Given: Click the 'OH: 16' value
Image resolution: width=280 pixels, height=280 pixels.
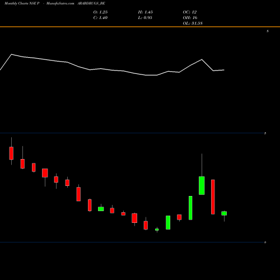Looking at the screenshot, I should click(x=190, y=18).
